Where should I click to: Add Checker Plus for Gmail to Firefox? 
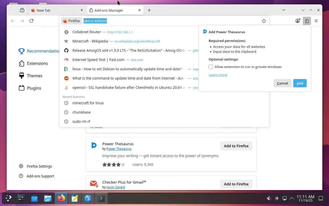[236, 184]
